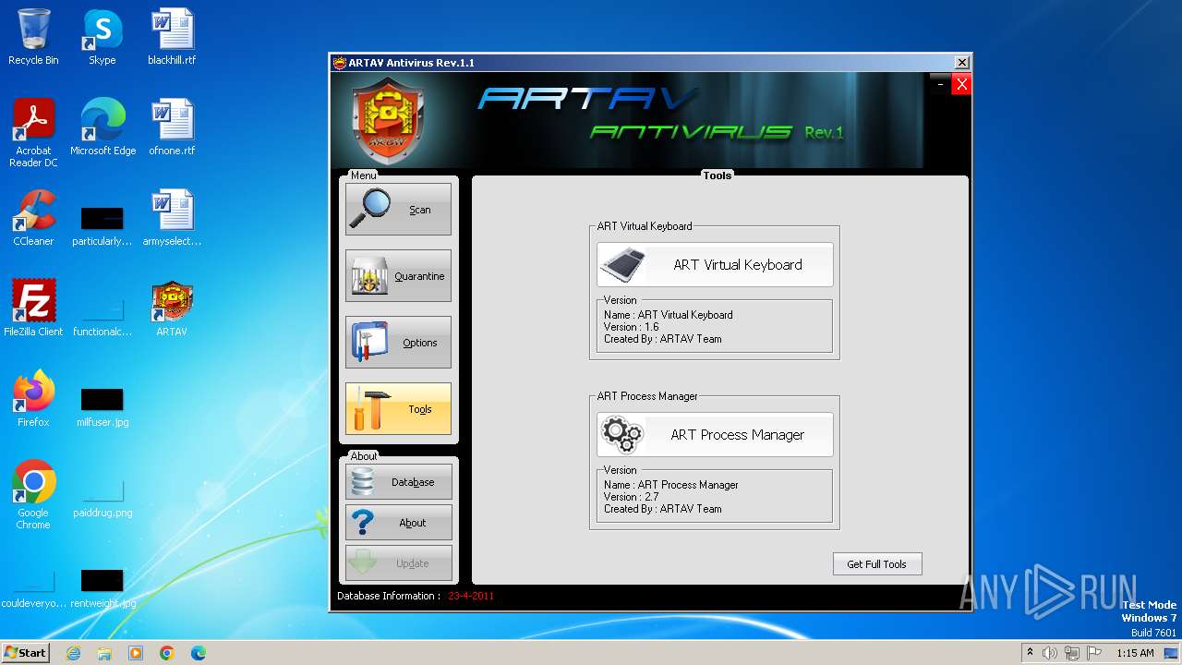Select the Tools menu button

pyautogui.click(x=398, y=408)
